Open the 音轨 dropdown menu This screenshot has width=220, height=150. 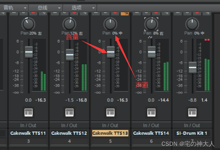click(x=14, y=8)
